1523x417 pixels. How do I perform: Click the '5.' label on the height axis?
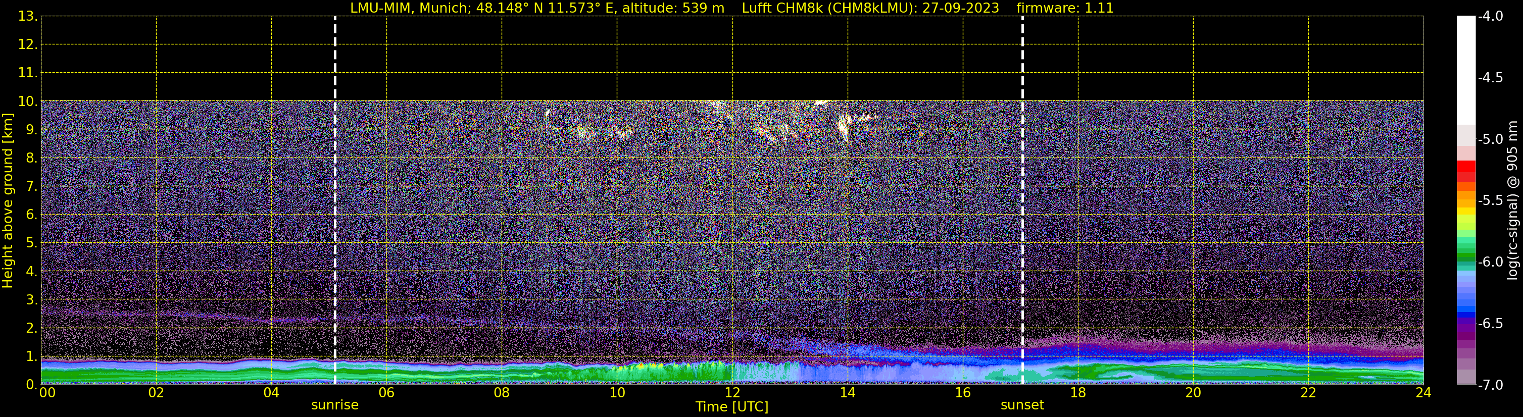31,243
